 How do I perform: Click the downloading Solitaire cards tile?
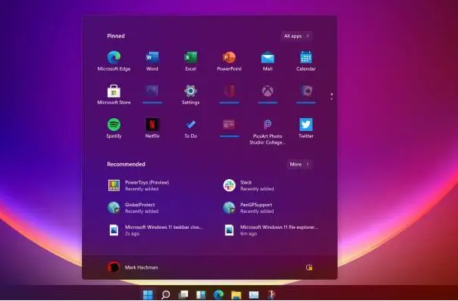[x=306, y=94]
